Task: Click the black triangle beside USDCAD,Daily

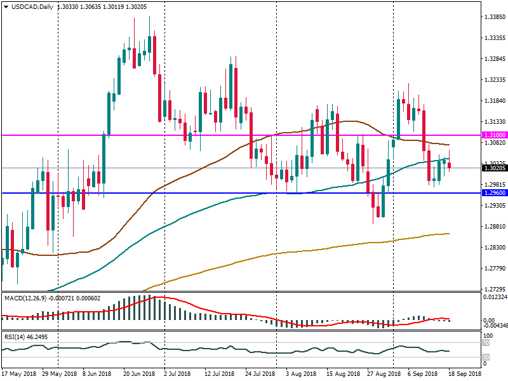Action: coord(6,6)
